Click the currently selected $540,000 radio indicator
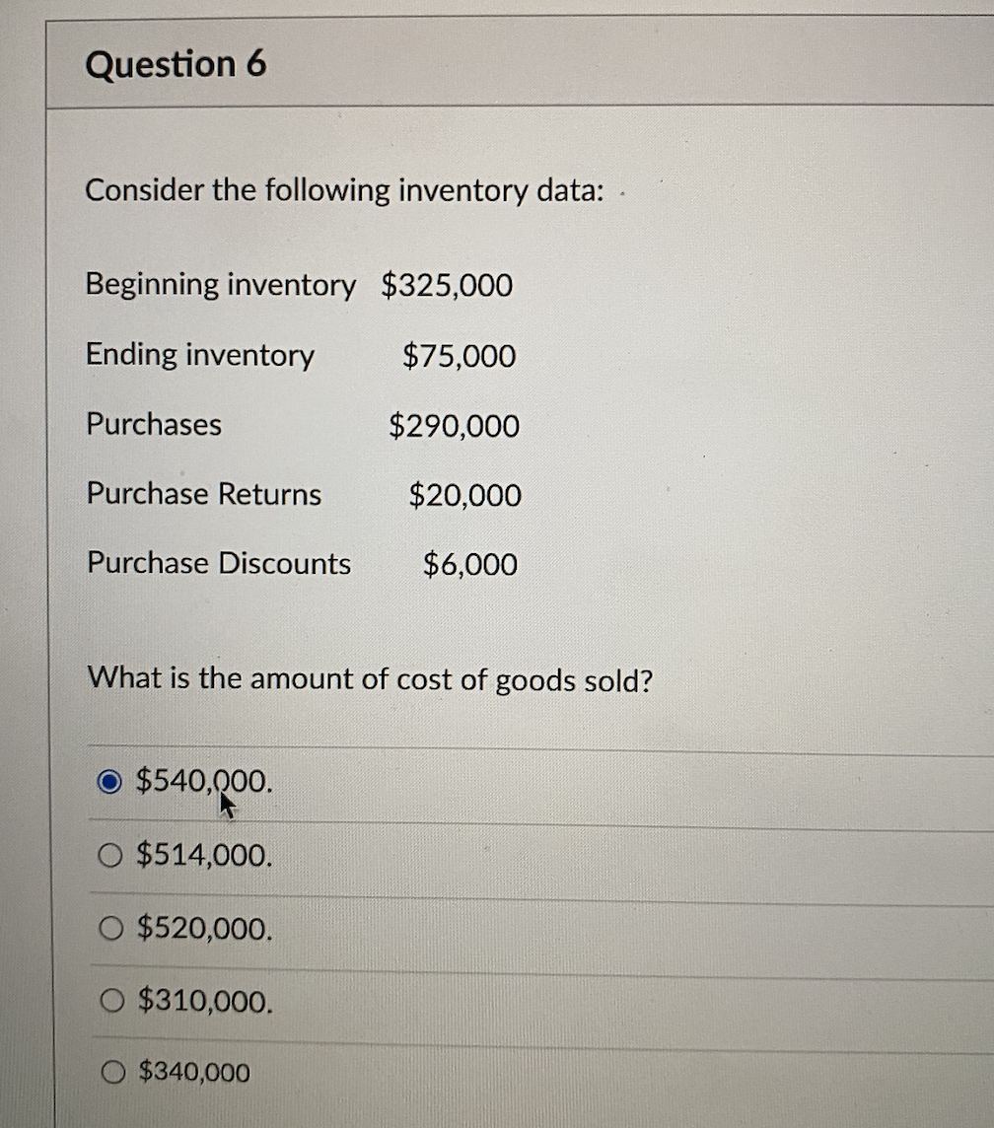The height and width of the screenshot is (1128, 994). [111, 780]
